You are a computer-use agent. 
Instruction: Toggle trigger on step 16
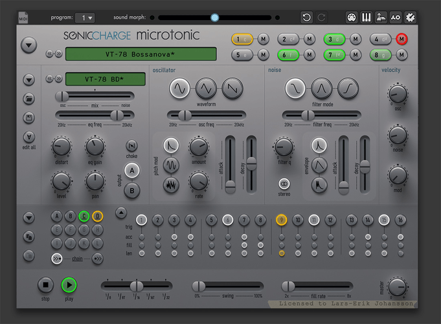[400, 220]
